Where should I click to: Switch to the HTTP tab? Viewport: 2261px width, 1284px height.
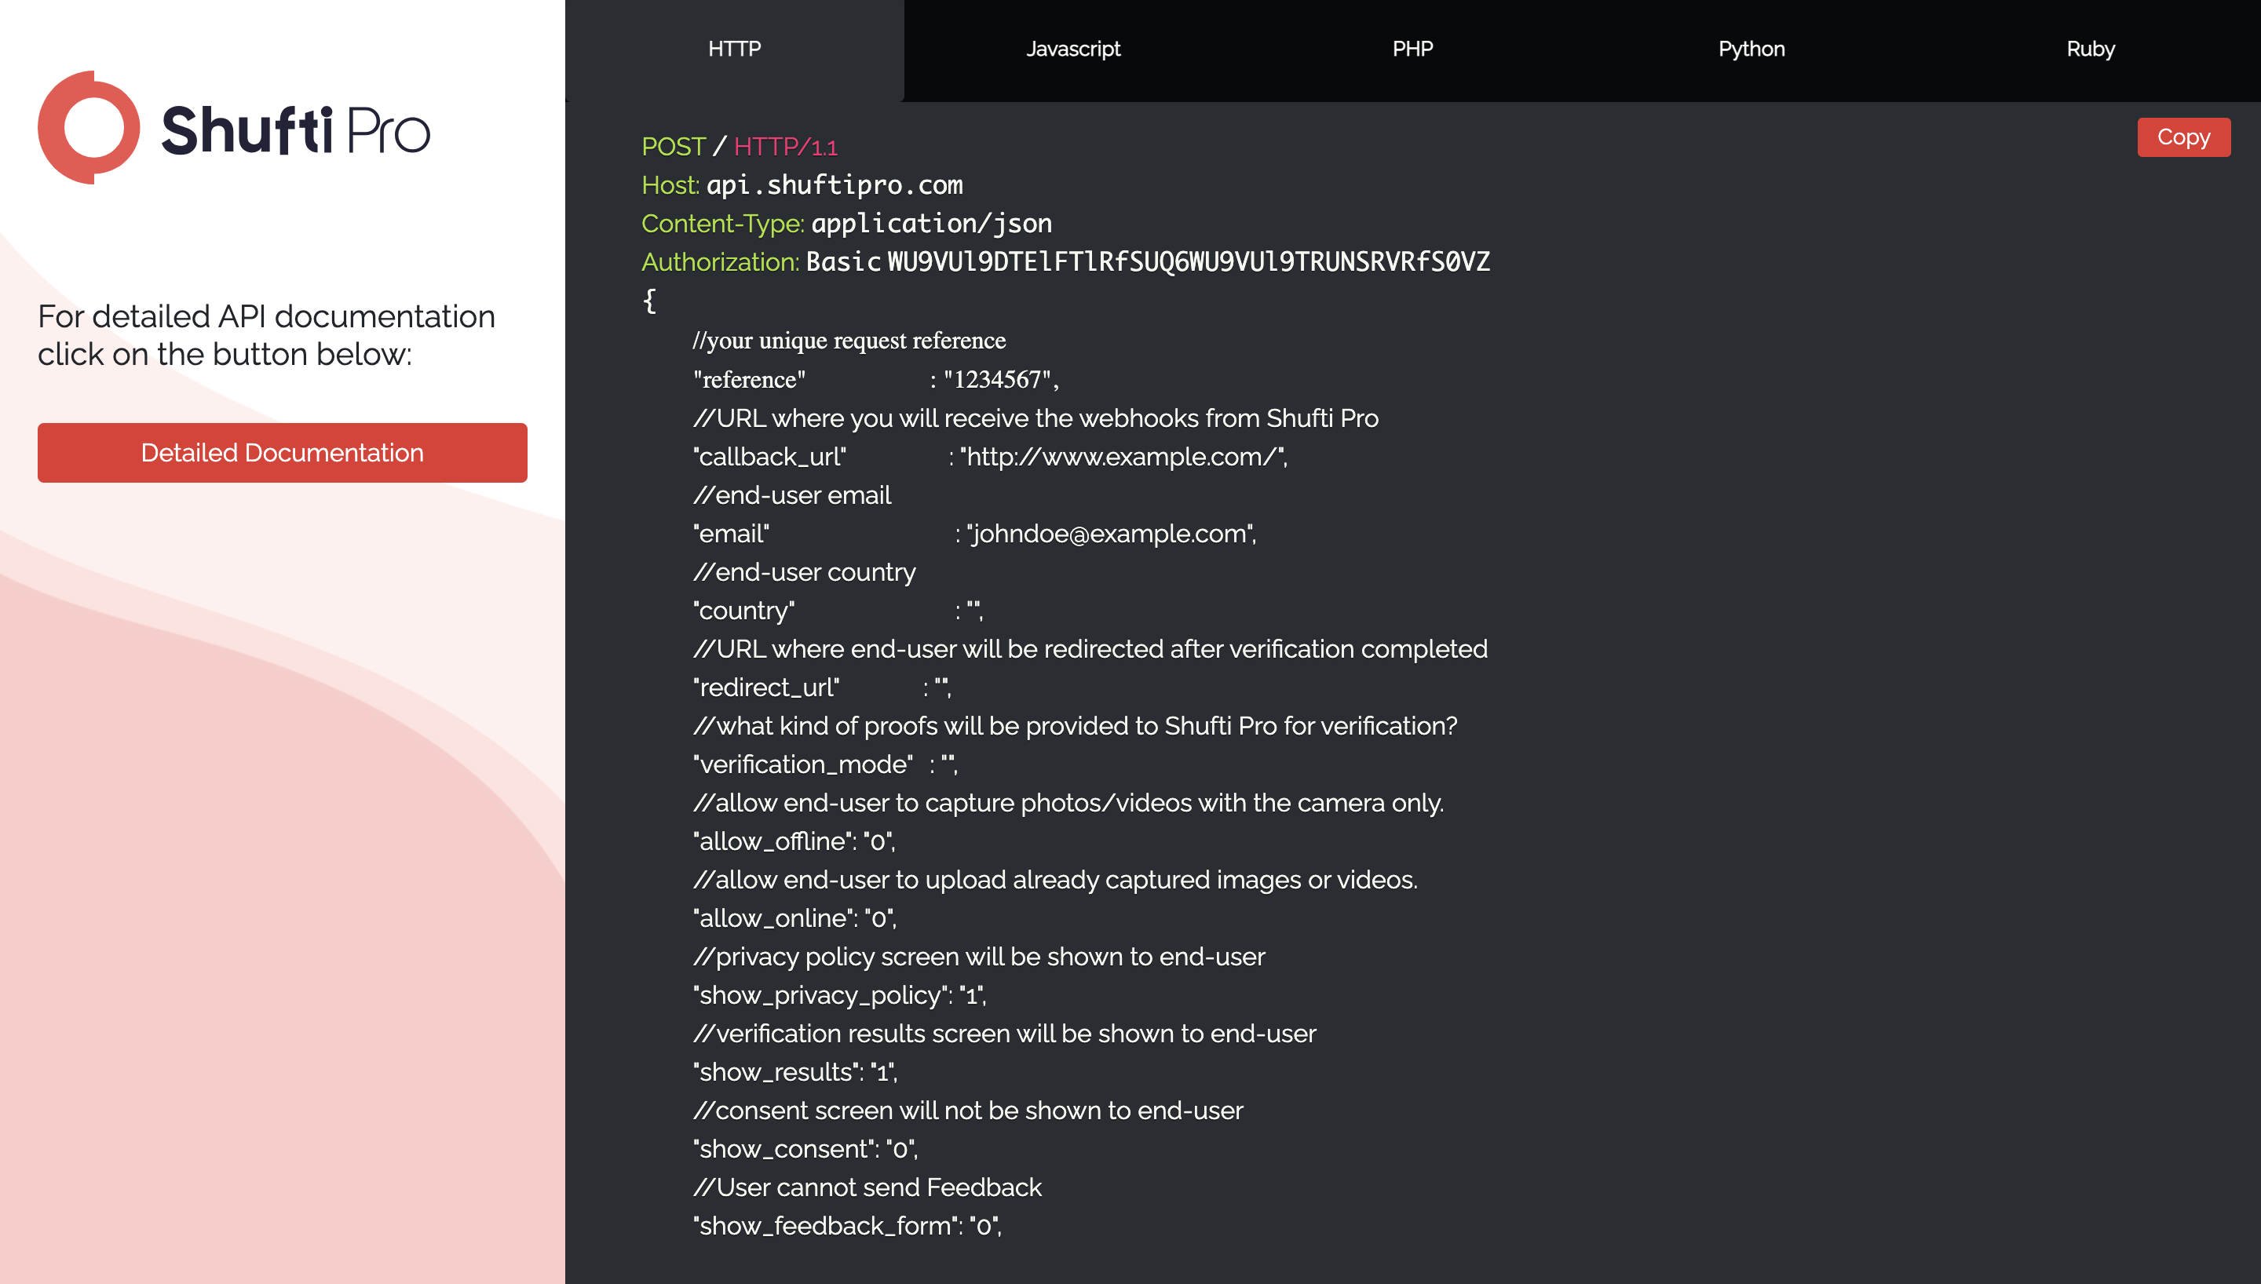pos(734,49)
